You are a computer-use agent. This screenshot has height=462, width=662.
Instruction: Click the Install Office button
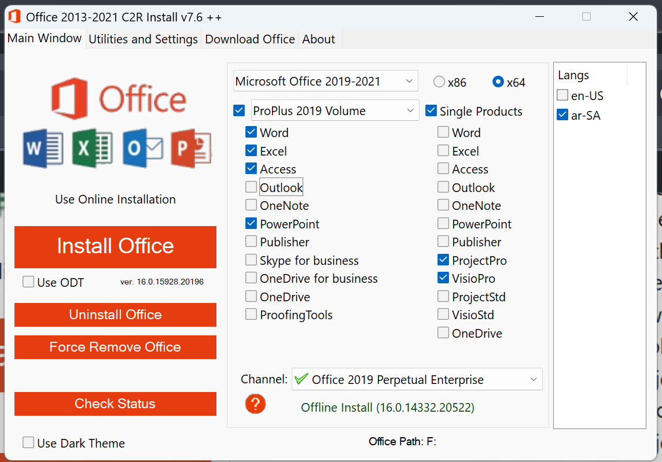pos(115,246)
